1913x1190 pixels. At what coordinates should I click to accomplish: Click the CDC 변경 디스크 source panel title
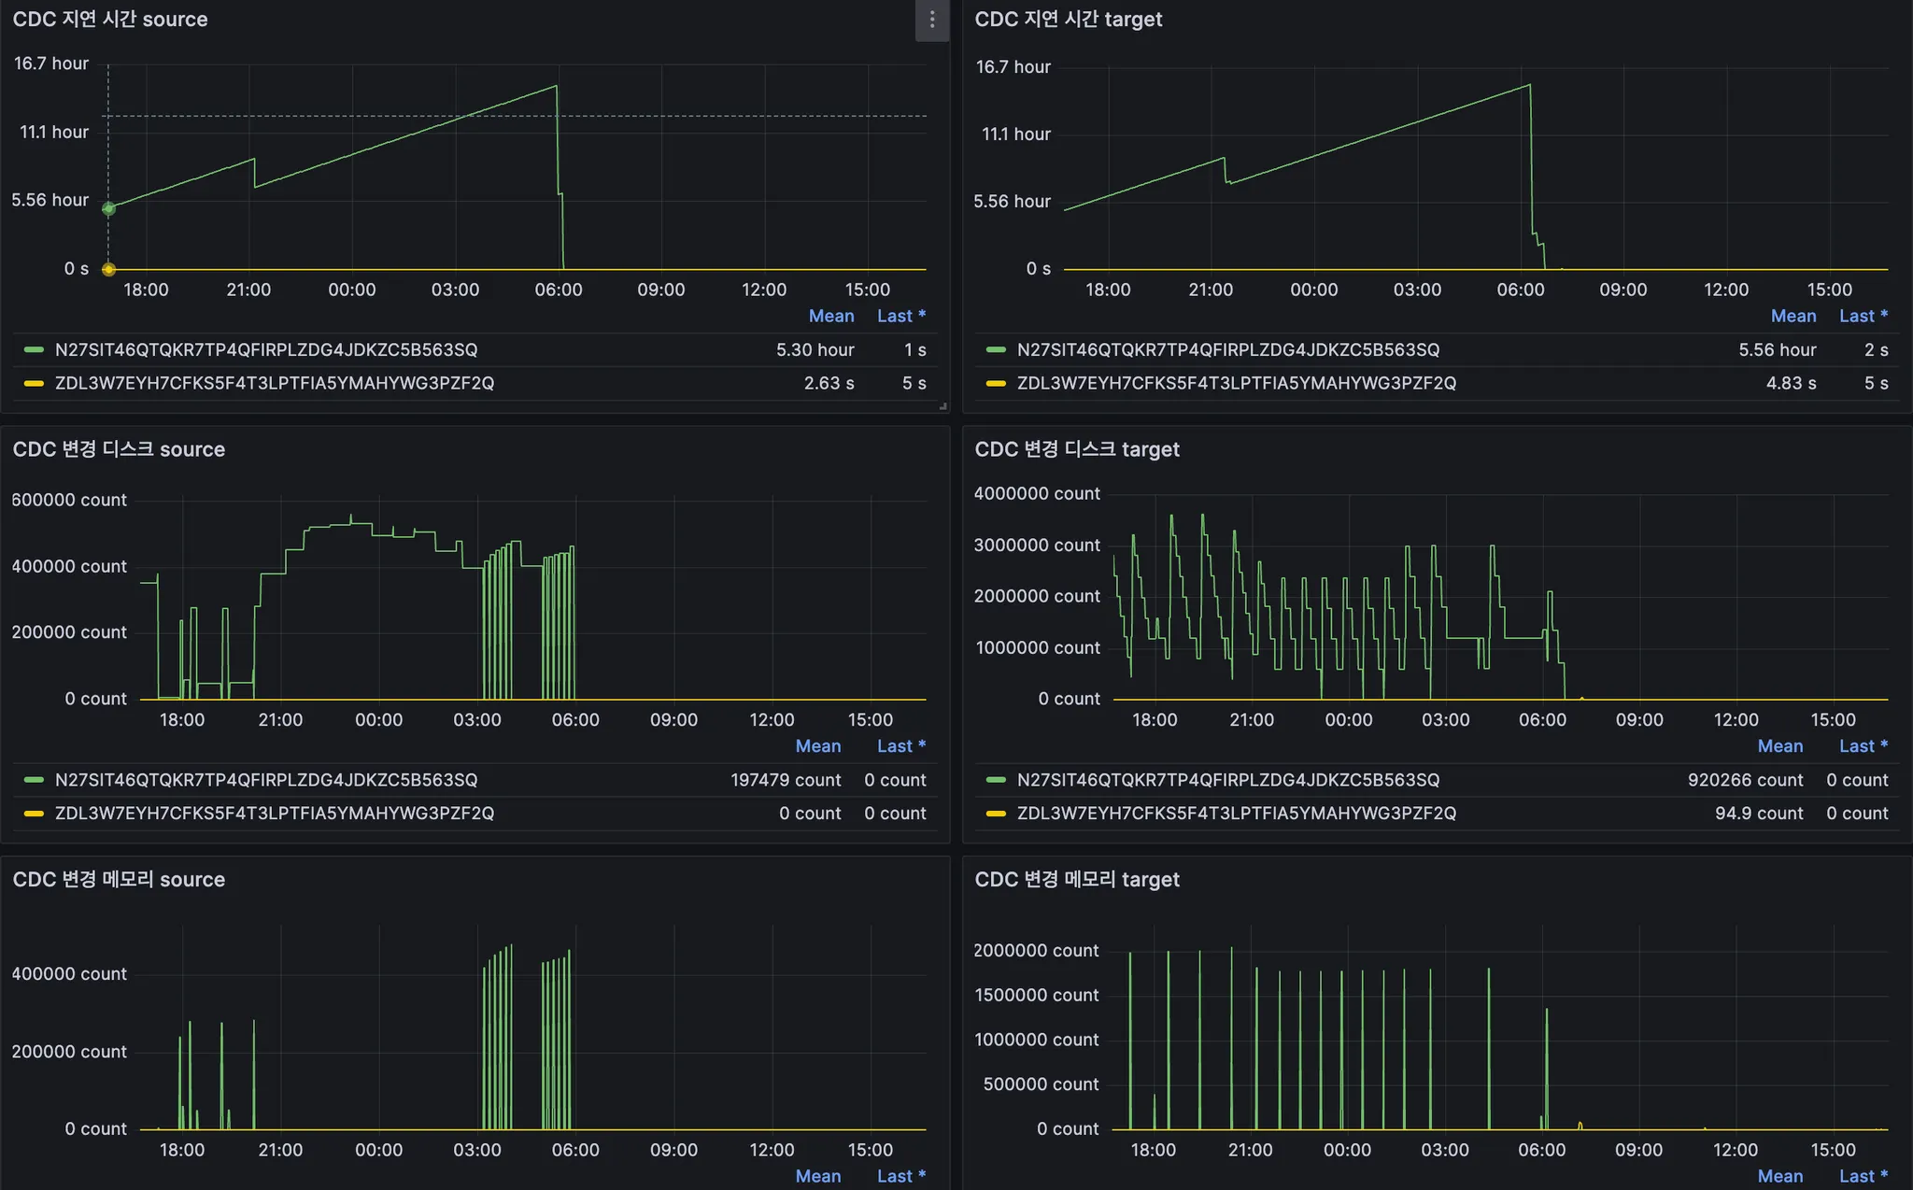point(119,449)
